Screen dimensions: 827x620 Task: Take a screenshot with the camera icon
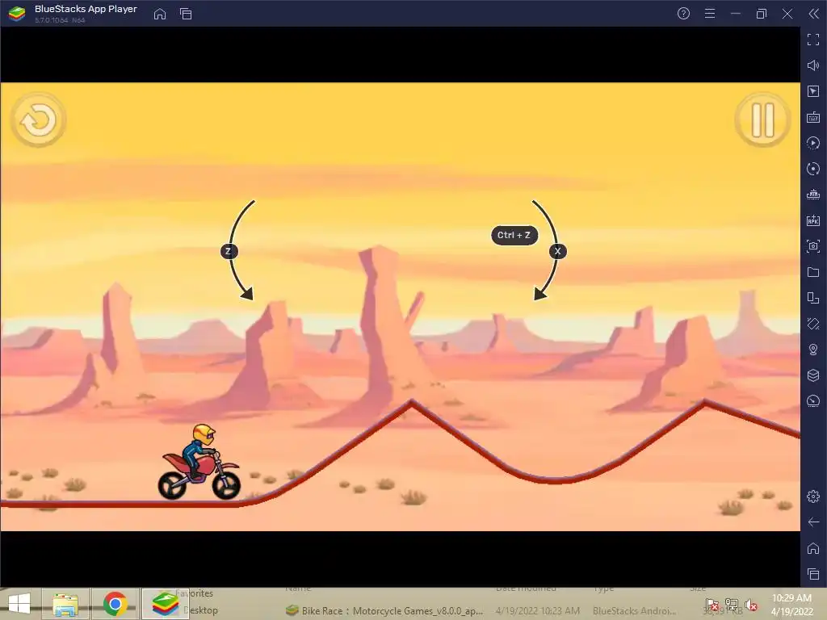(x=813, y=246)
